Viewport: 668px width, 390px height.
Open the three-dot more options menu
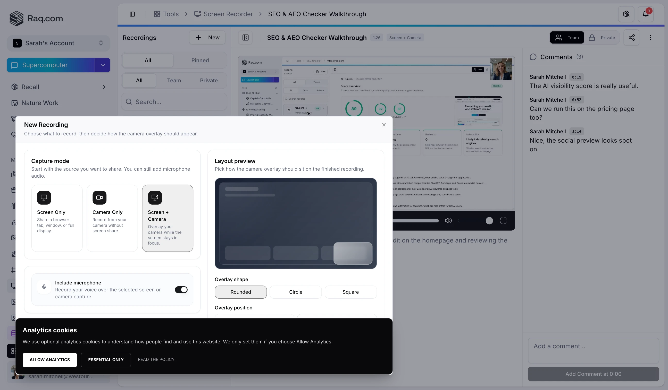(650, 38)
